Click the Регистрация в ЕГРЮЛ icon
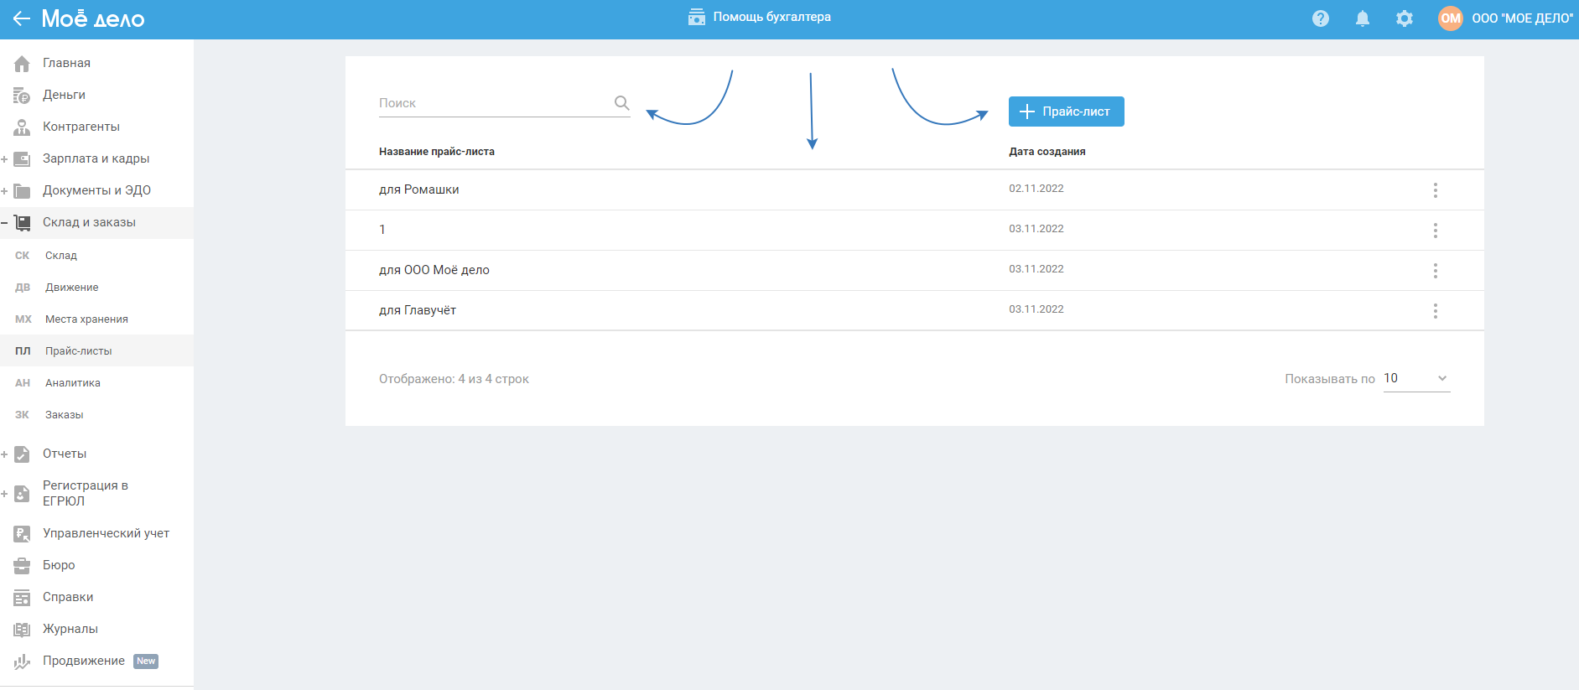The image size is (1579, 690). coord(22,494)
